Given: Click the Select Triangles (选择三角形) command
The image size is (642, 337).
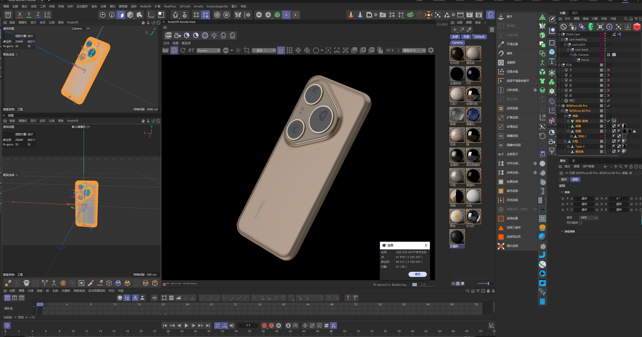Looking at the screenshot, I should coord(513,227).
